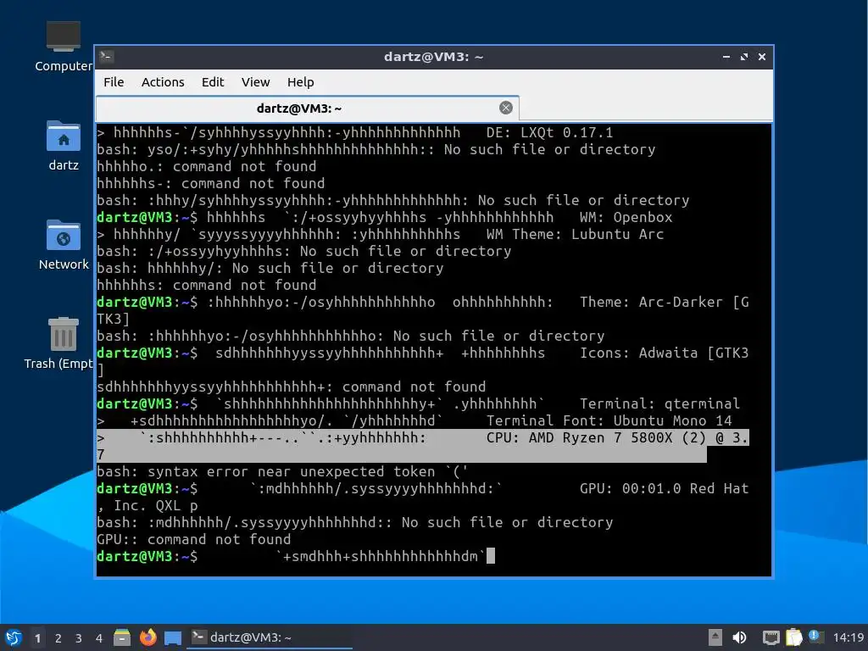Switch to workspace 4

click(99, 638)
